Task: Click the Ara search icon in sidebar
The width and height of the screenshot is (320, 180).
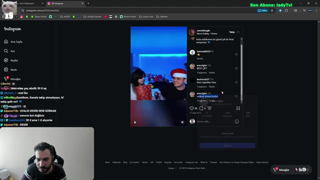Action: click(6, 51)
